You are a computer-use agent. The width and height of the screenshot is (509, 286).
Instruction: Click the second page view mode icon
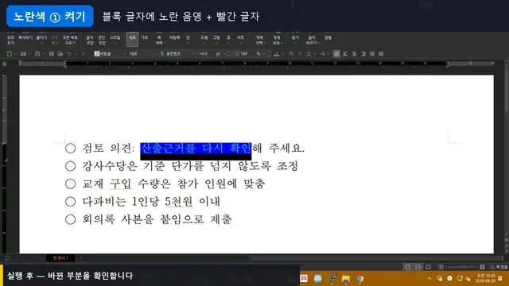[418, 267]
